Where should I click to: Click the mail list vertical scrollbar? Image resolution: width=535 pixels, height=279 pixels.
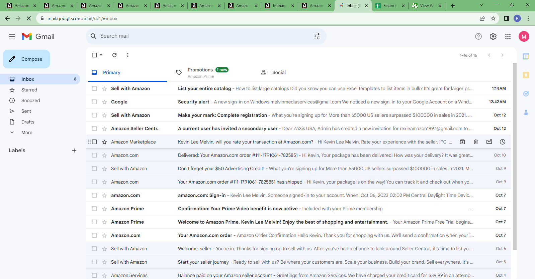pyautogui.click(x=515, y=156)
